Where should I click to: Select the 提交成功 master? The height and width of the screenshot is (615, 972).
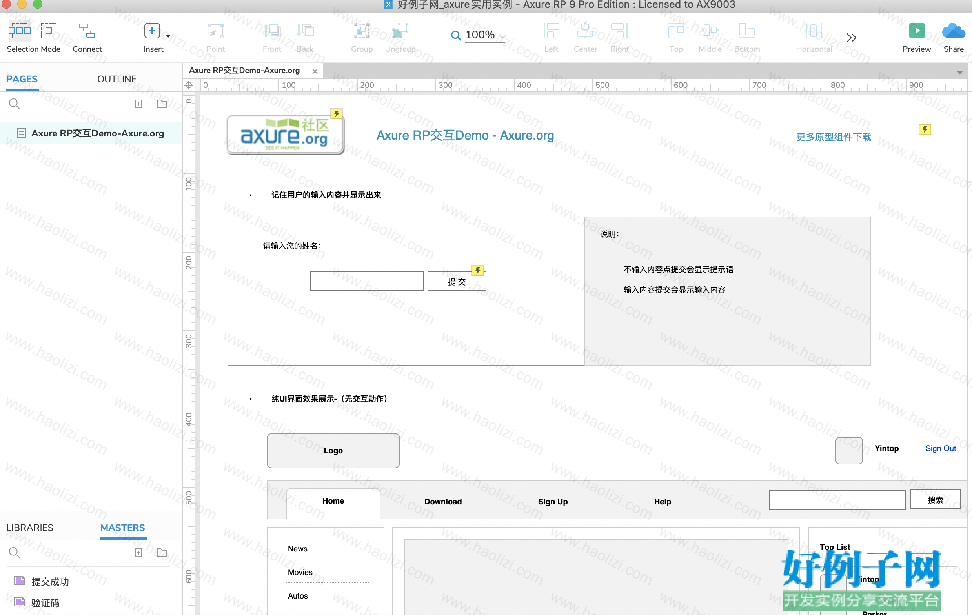[x=50, y=582]
